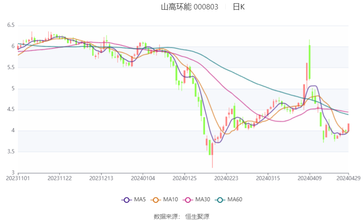Click the data source text 恒生聚源
The height and width of the screenshot is (220, 363).
click(x=197, y=217)
